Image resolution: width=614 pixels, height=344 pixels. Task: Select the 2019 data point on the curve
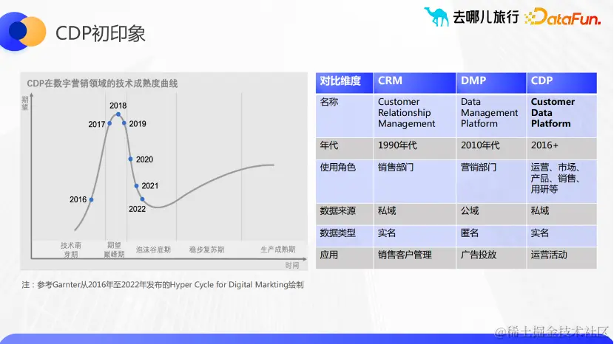click(x=124, y=123)
